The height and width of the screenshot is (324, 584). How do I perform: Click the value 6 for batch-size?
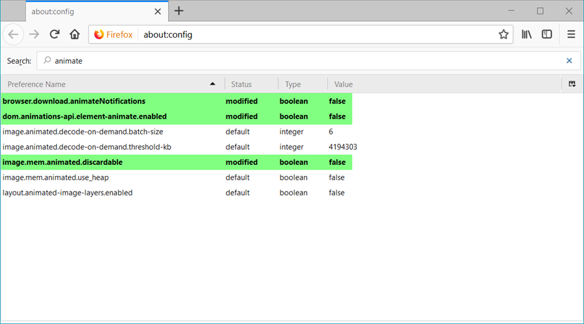click(331, 132)
